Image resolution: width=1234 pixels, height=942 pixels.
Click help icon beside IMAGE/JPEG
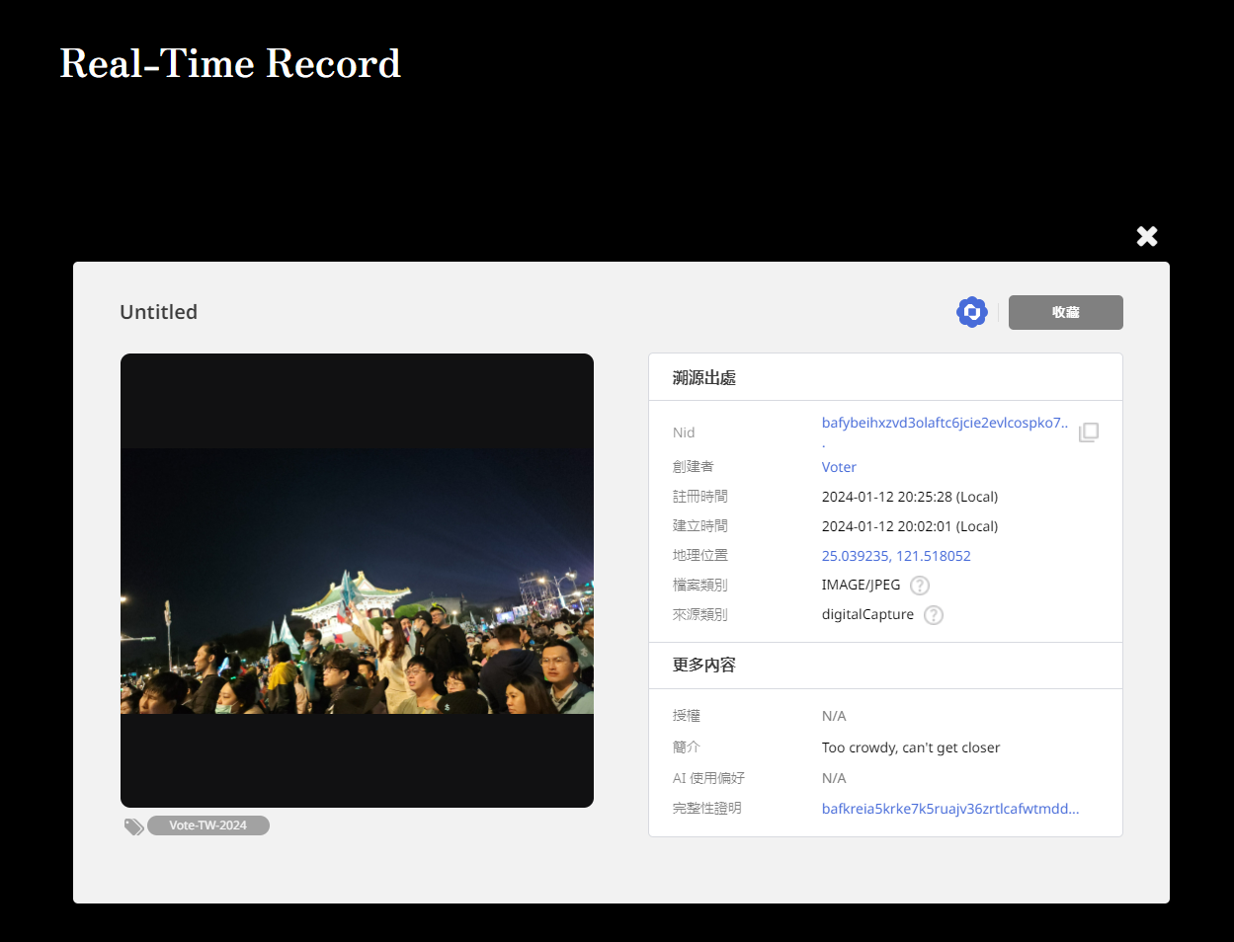pos(920,586)
